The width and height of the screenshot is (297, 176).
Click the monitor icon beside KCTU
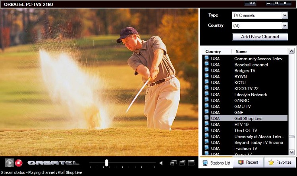point(206,82)
